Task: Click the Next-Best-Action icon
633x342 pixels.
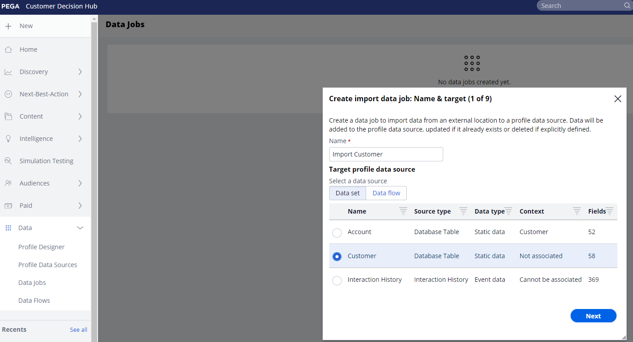Action: [x=8, y=94]
